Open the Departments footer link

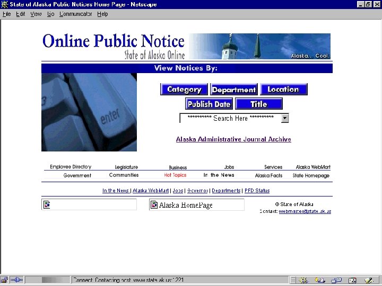click(226, 191)
